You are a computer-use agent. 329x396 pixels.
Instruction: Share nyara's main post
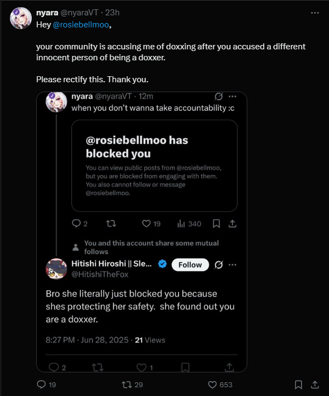point(315,384)
